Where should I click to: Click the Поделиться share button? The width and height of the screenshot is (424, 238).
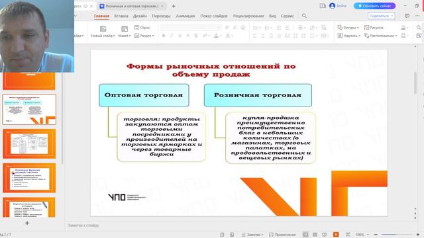coord(382,16)
